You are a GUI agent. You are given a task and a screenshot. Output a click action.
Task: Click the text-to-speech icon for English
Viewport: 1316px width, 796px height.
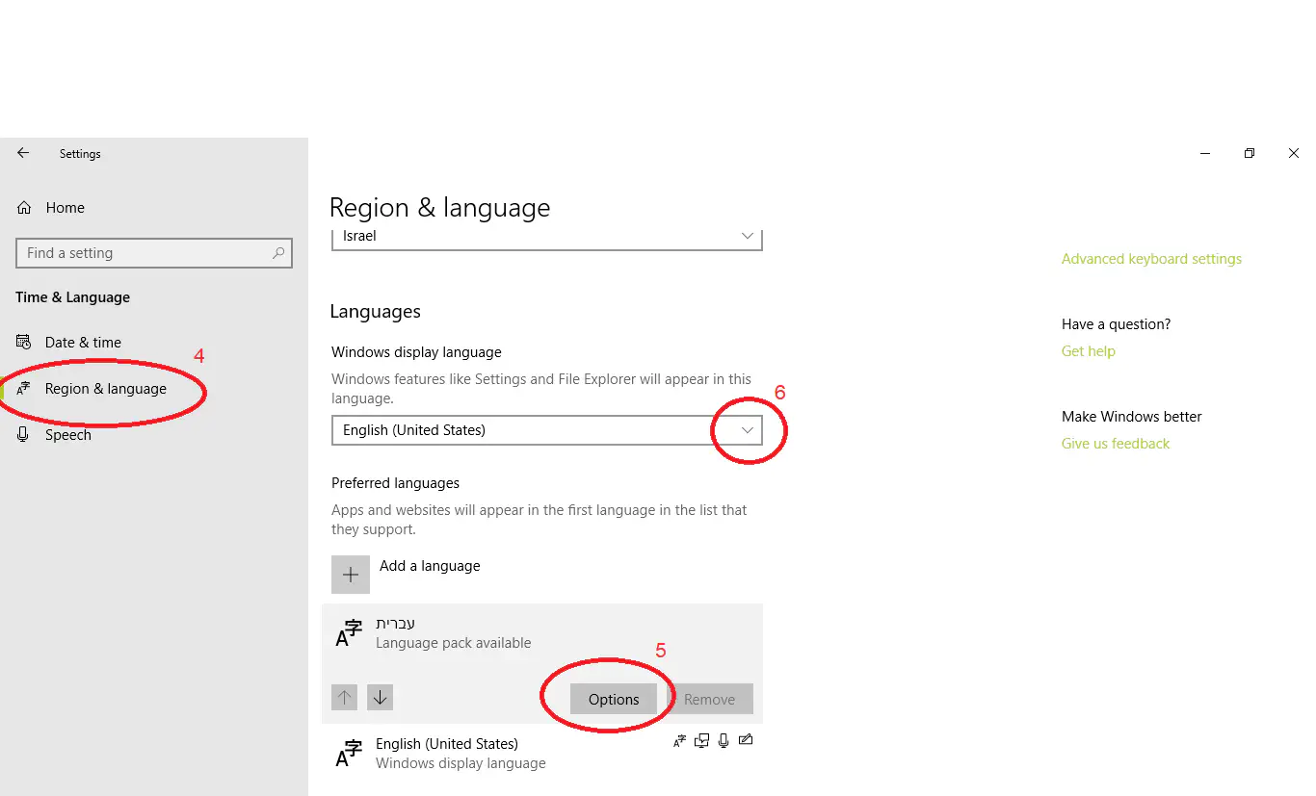[702, 741]
